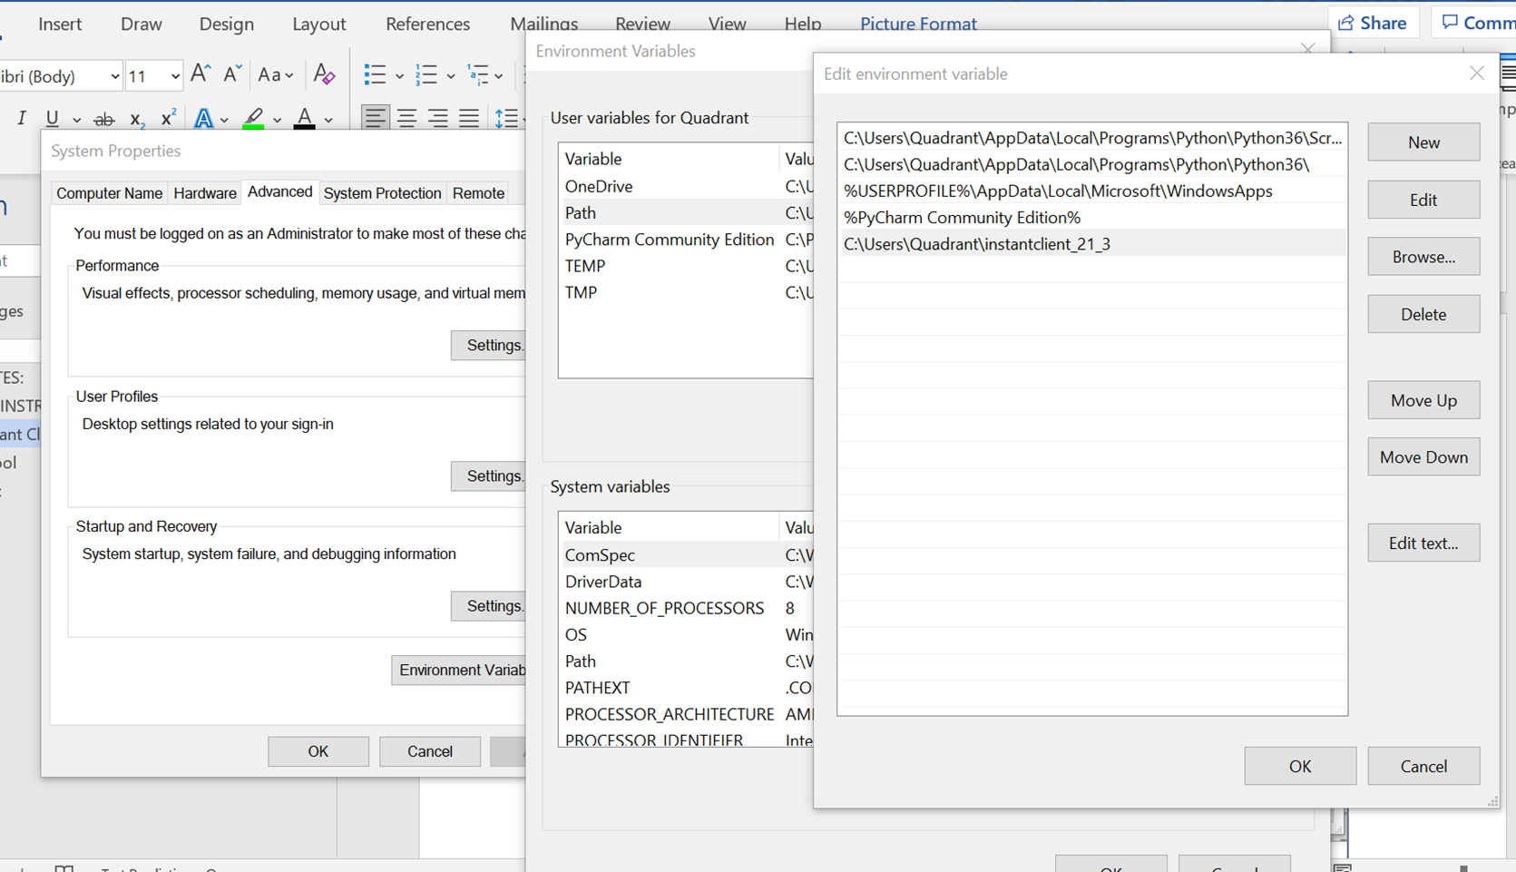
Task: Select the instantclient_21_3 path entry
Action: click(977, 244)
